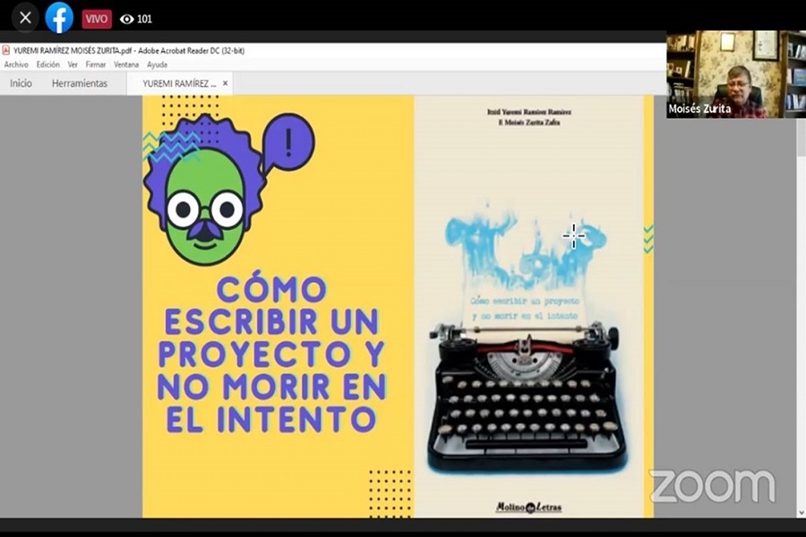Switch to the Inicio tab
This screenshot has width=806, height=537.
pos(21,83)
